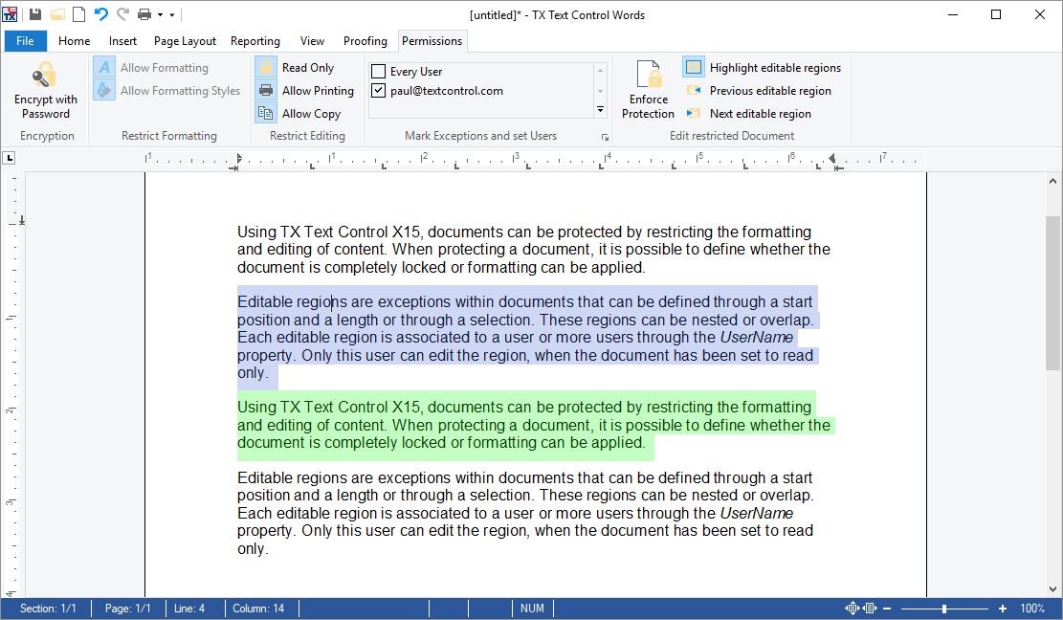Click the user list up arrow
The image size is (1063, 620).
click(600, 71)
